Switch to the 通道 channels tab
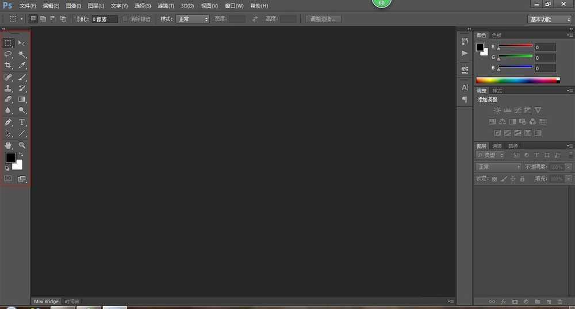Image resolution: width=575 pixels, height=309 pixels. [x=497, y=146]
